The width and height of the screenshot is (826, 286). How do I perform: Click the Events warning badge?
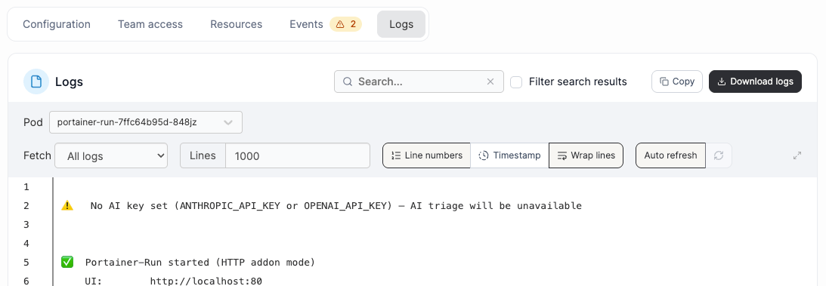coord(346,24)
